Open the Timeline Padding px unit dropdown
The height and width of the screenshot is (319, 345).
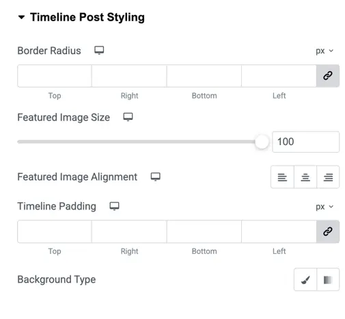pos(325,207)
